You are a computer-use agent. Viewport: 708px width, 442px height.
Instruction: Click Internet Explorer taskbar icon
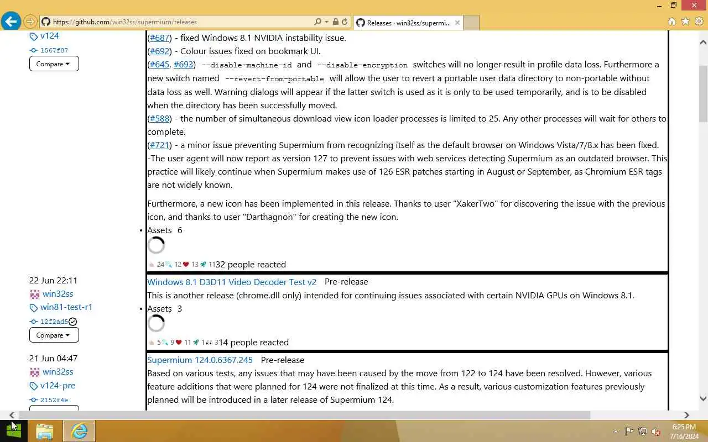(79, 431)
